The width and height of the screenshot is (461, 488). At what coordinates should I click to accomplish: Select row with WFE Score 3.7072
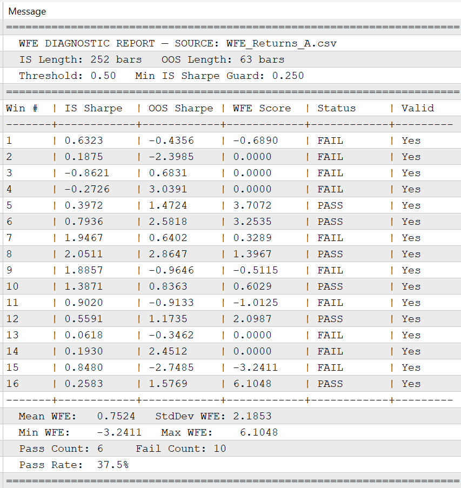232,205
